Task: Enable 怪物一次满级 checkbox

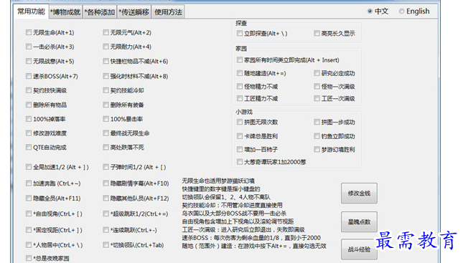Action: [317, 86]
